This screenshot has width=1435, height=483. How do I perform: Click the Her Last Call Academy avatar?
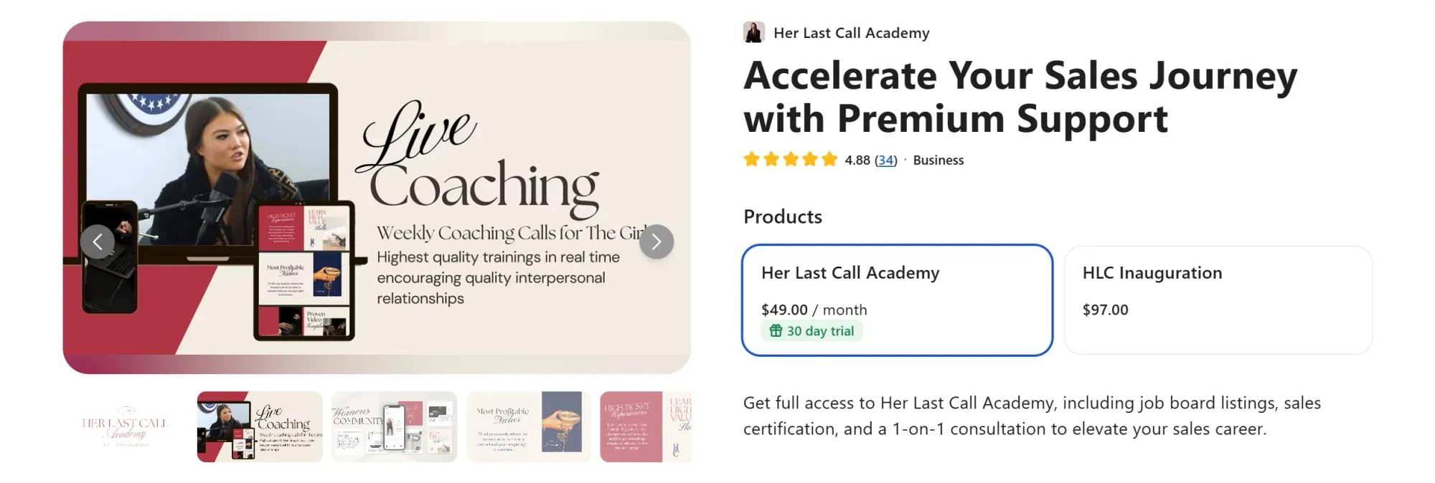[x=753, y=32]
